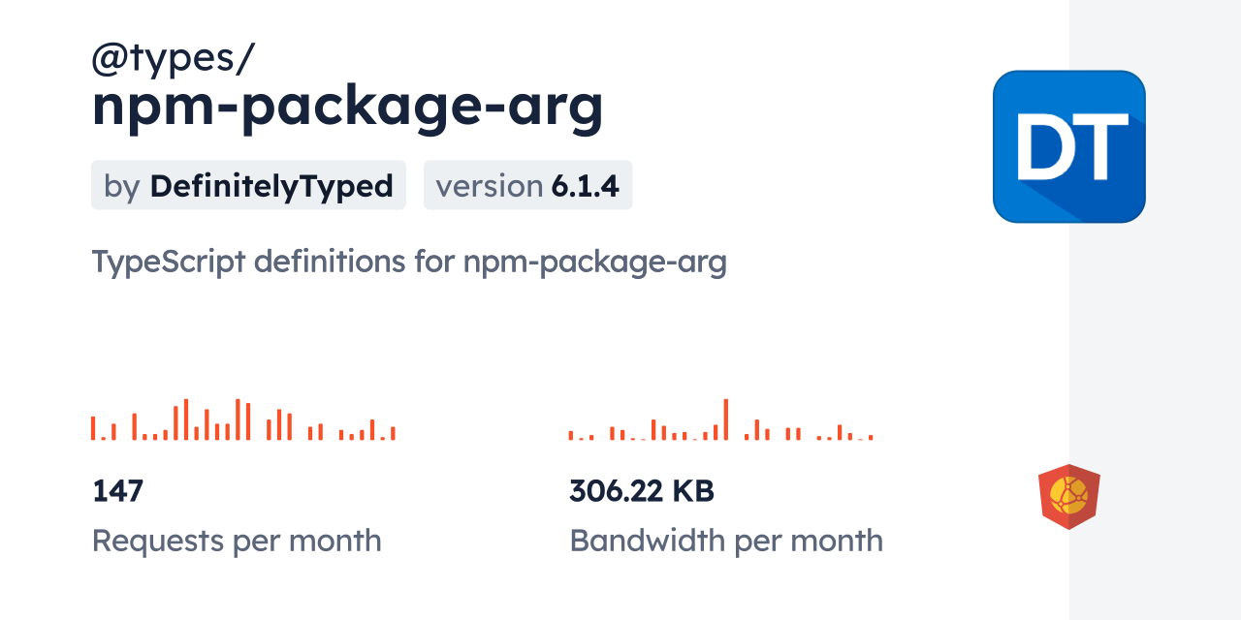Screen dimensions: 1241x620
Task: Click the 'version 6.1.4' badge
Action: click(527, 185)
